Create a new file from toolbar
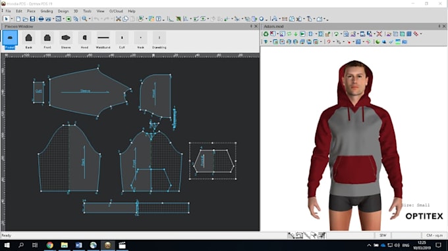 pos(18,19)
